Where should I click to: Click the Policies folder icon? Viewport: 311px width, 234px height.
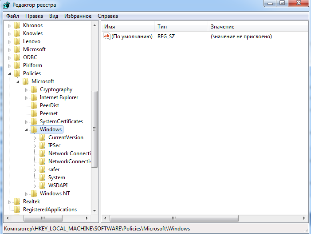[x=17, y=73]
